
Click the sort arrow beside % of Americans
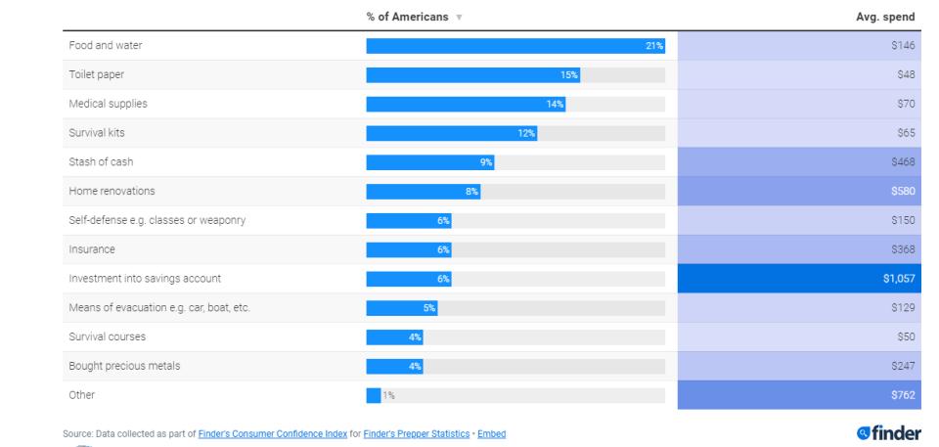tap(461, 18)
